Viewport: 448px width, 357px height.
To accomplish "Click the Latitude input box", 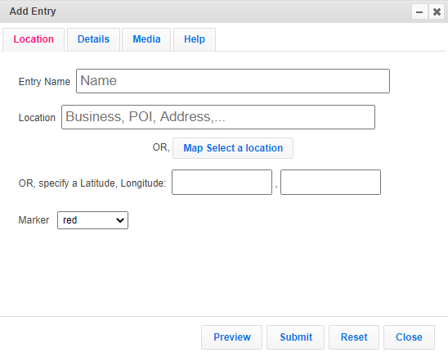I will pyautogui.click(x=222, y=183).
